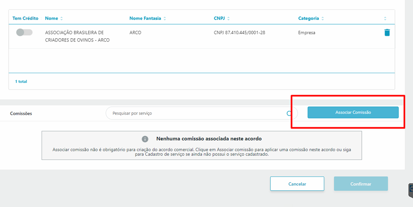Image resolution: width=413 pixels, height=207 pixels.
Task: Select the Tem Crédito column header
Action: (25, 18)
